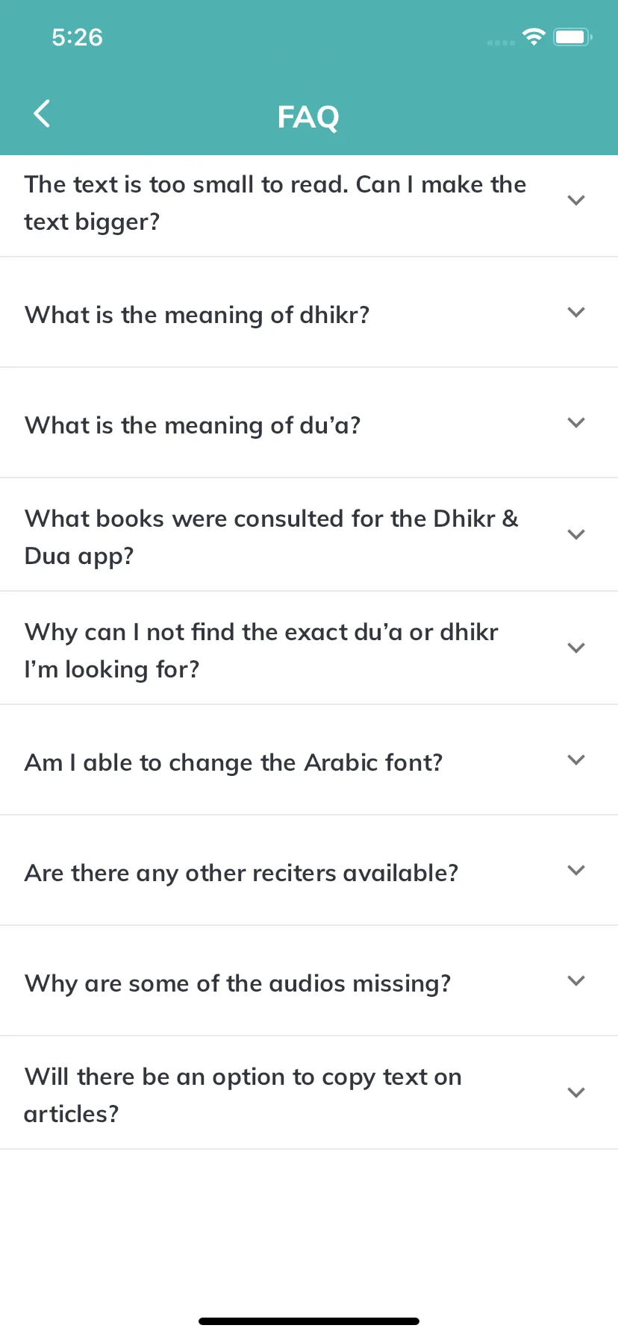618x1337 pixels.
Task: Expand chevron for copy text question
Action: 575,1092
